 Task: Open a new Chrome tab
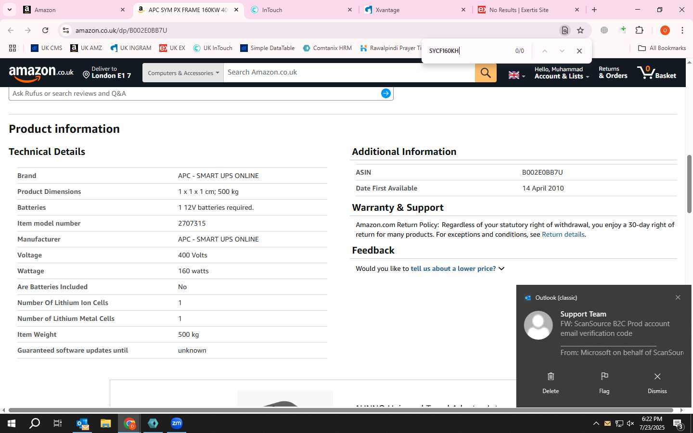click(x=594, y=10)
